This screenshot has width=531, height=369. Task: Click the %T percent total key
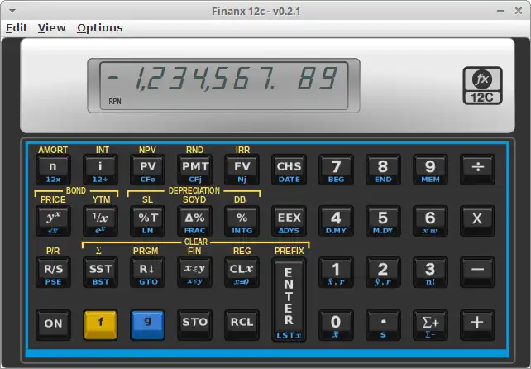point(148,221)
